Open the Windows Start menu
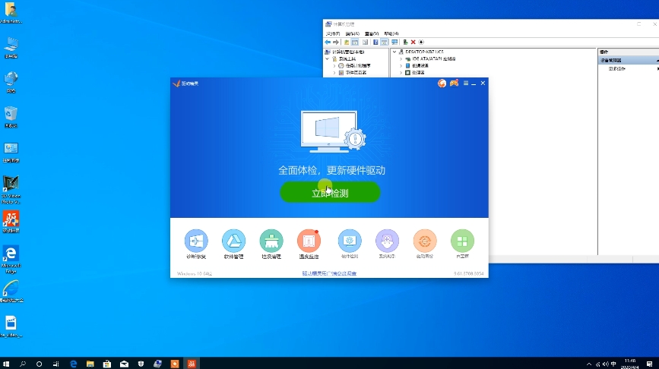This screenshot has height=369, width=659. coord(6,364)
